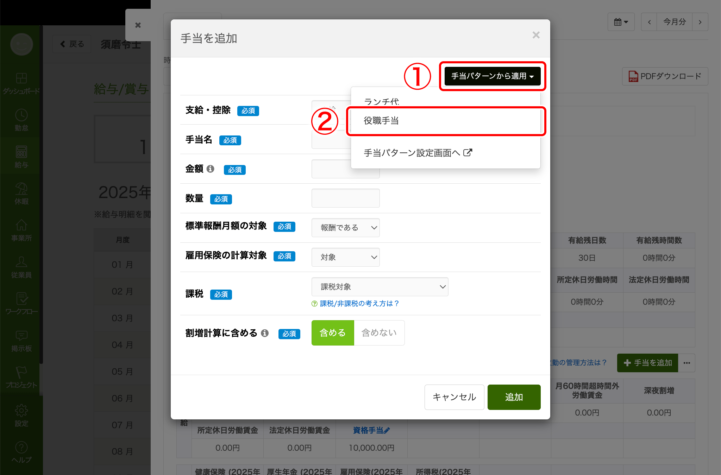Select the 02 月 row

click(122, 291)
